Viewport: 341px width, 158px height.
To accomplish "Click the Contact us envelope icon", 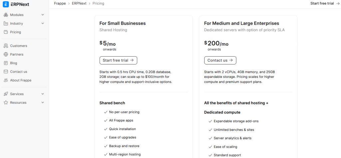I will (6, 72).
